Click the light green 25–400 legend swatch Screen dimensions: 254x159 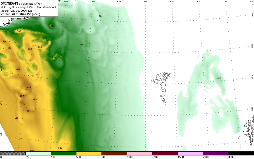(x=38, y=153)
